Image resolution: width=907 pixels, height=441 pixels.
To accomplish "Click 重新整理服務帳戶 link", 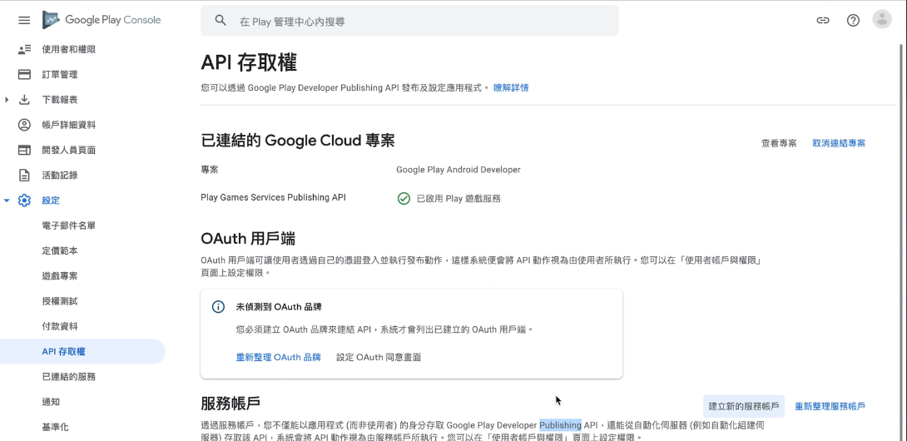I will (830, 406).
